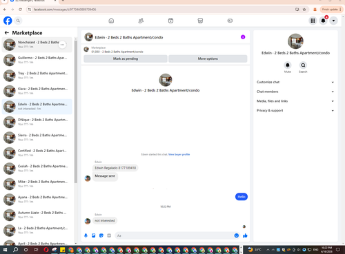The width and height of the screenshot is (345, 254).
Task: Open the account dropdown arrow
Action: point(333,21)
